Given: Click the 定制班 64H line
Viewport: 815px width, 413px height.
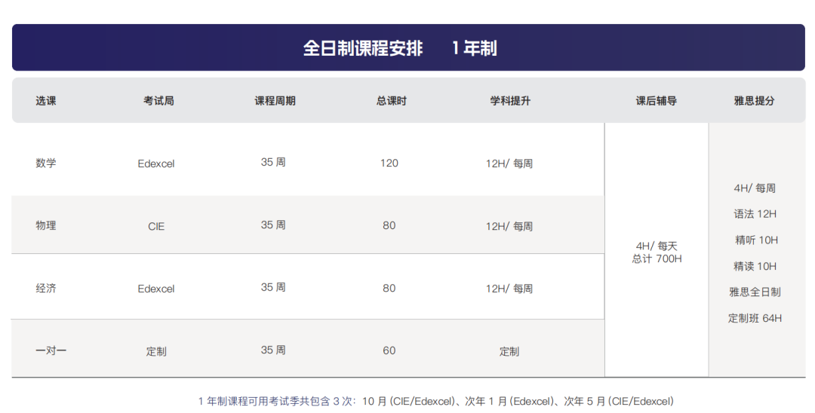Looking at the screenshot, I should 755,318.
